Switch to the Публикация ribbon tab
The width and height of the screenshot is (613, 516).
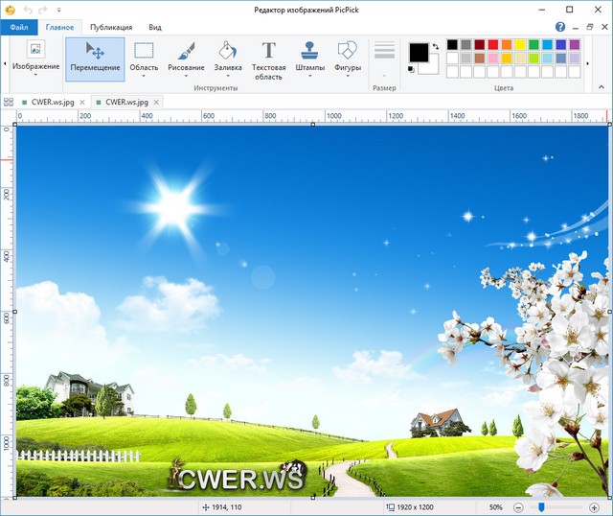coord(111,28)
